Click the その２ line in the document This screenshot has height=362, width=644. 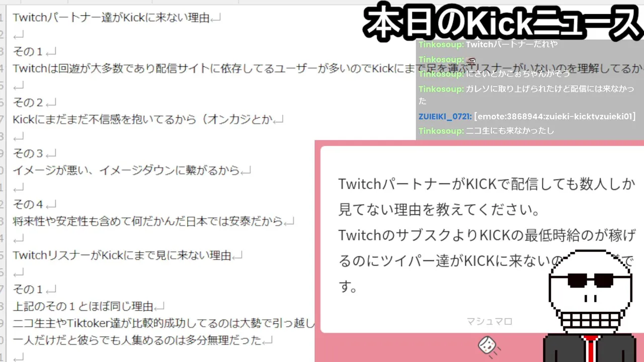(28, 103)
